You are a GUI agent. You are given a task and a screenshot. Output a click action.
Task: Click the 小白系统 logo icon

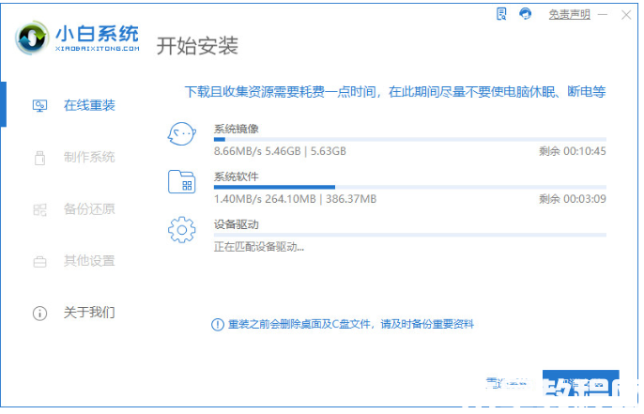32,38
